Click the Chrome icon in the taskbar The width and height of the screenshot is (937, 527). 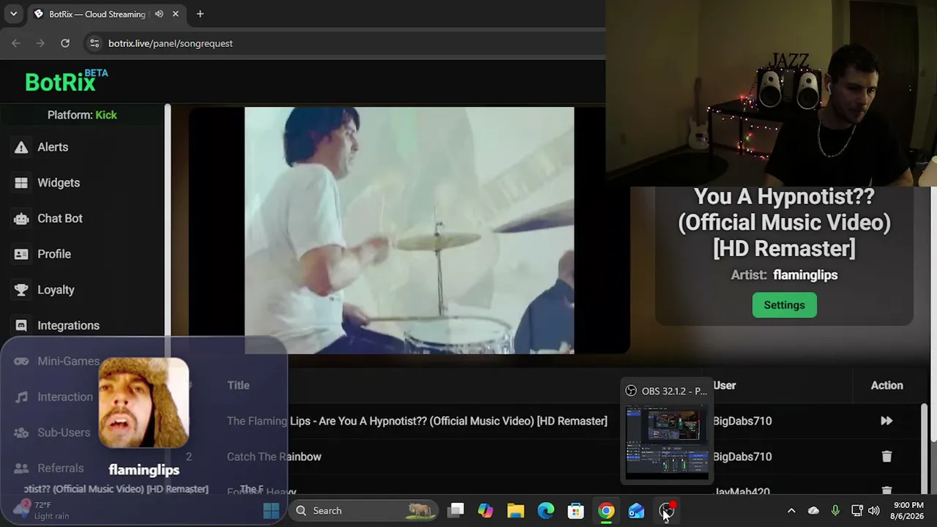pos(606,511)
